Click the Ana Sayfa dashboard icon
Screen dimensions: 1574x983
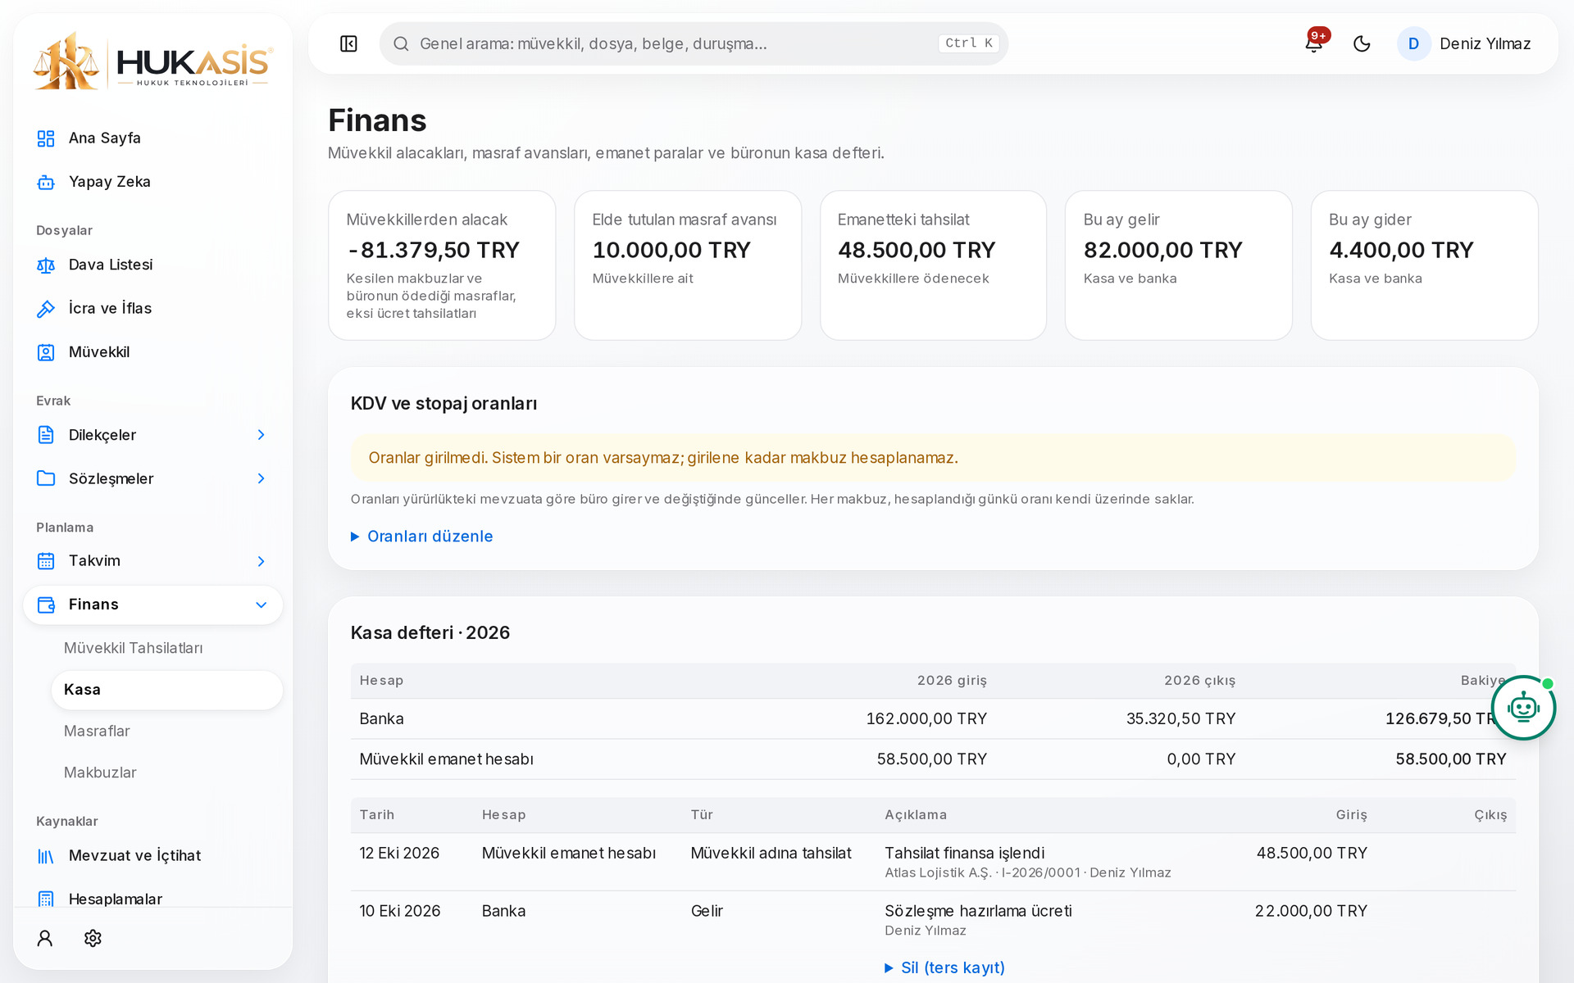(46, 138)
